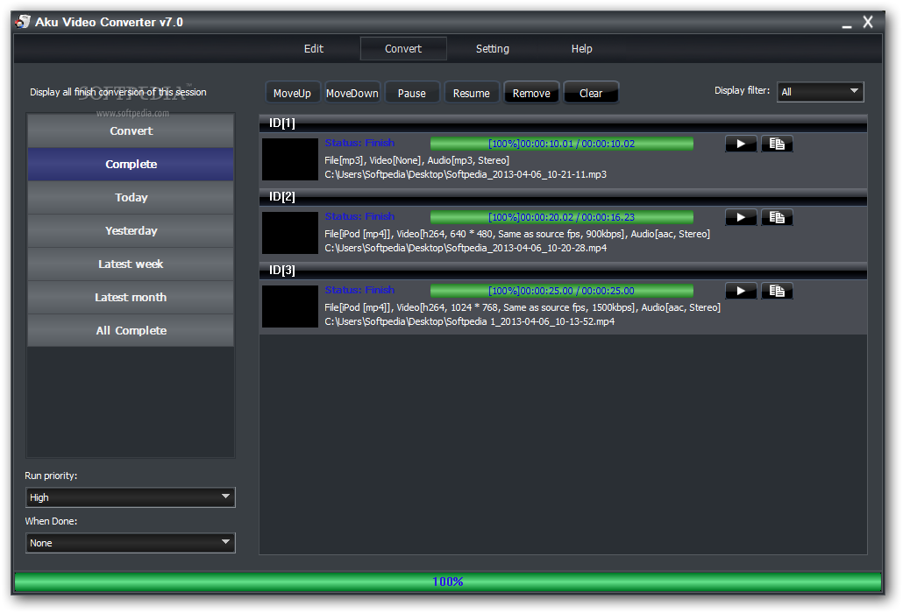Show All Complete conversions
Image resolution: width=903 pixels, height=613 pixels.
[131, 331]
